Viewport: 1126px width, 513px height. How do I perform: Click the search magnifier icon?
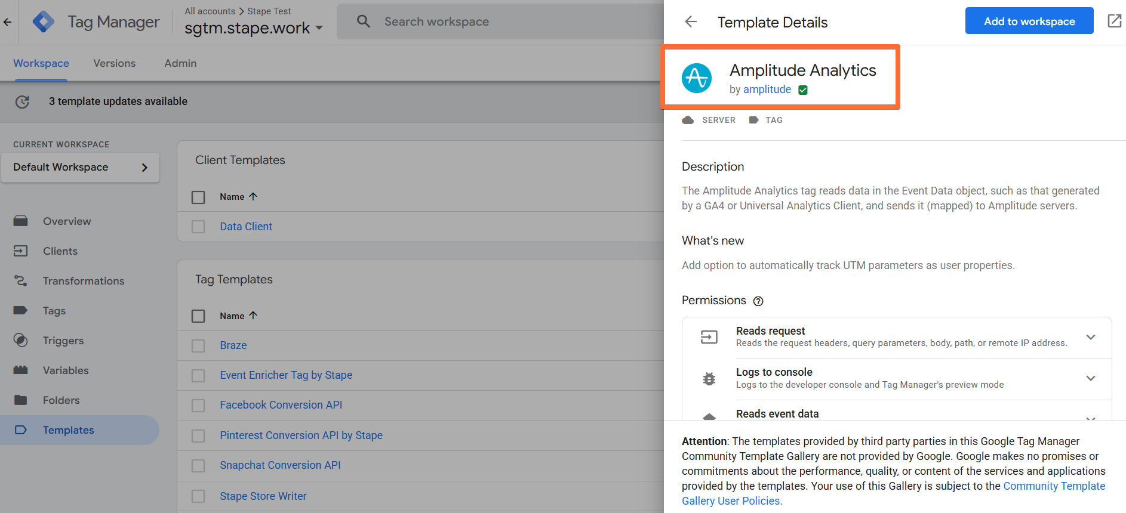coord(363,21)
